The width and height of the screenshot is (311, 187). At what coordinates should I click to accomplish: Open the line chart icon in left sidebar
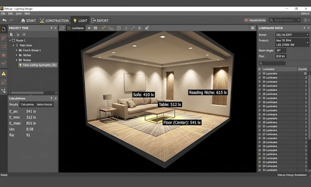(4, 37)
